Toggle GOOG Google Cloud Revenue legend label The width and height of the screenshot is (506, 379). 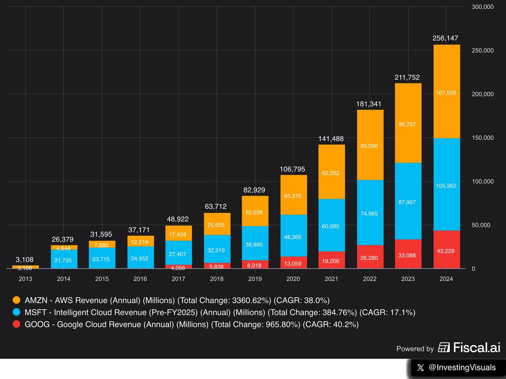(x=192, y=324)
